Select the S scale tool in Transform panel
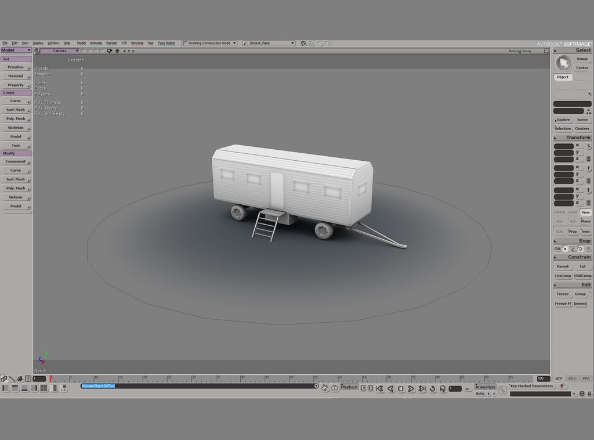Screen dimensions: 594x440 [x=588, y=145]
